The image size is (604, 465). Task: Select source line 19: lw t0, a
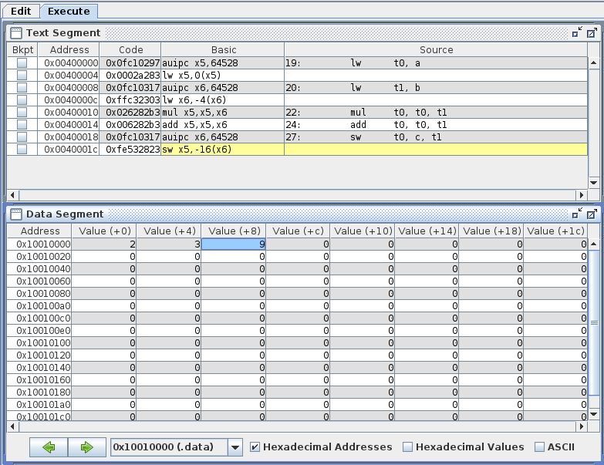436,62
